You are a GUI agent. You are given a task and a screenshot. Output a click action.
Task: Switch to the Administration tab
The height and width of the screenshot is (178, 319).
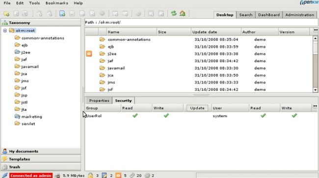300,15
